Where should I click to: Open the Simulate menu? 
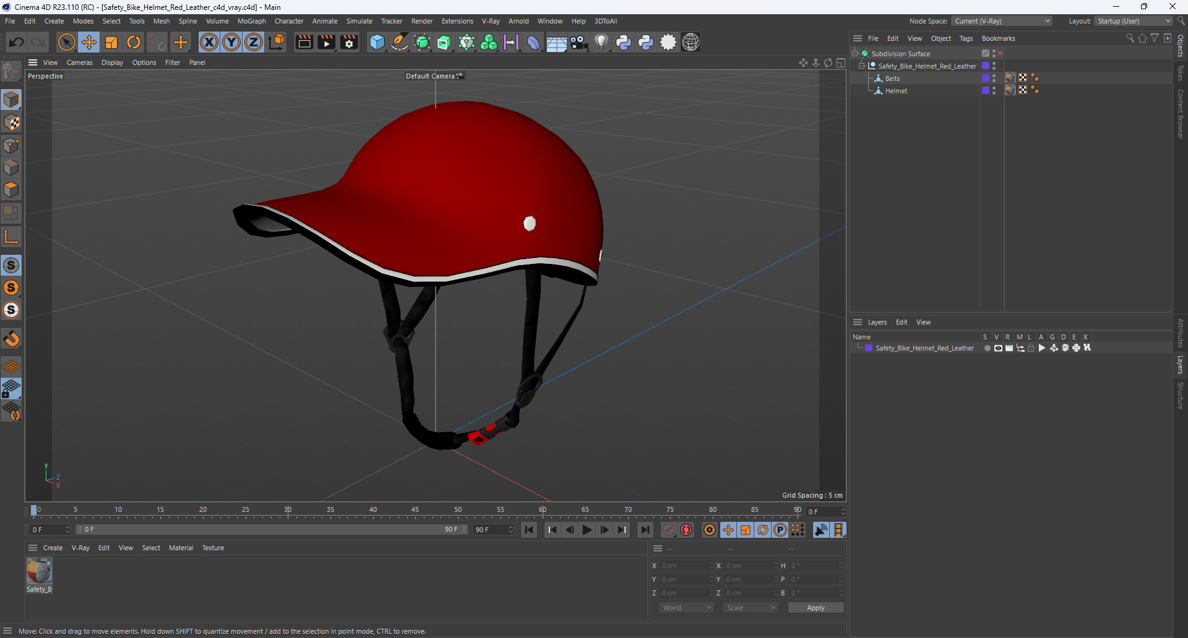coord(359,21)
